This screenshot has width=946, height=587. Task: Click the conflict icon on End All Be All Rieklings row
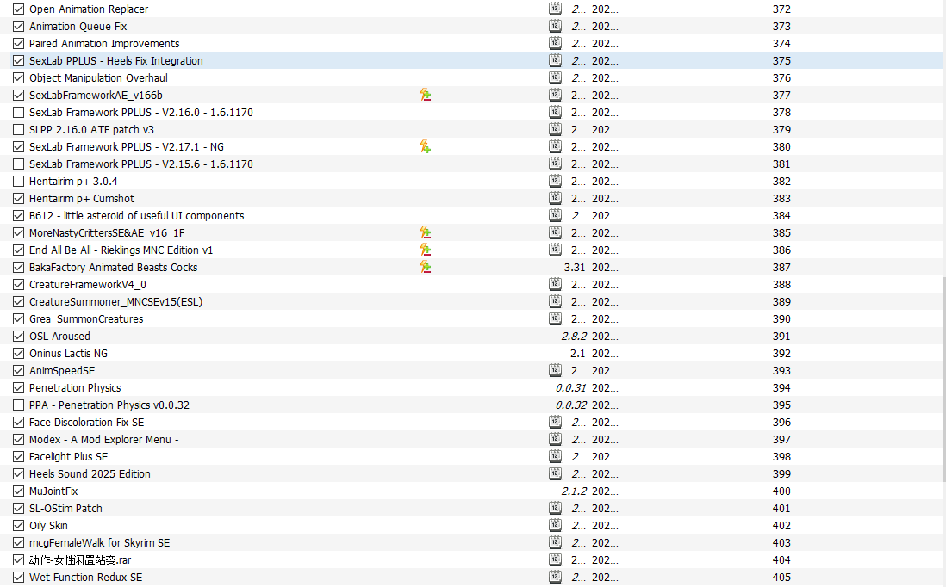(x=426, y=250)
